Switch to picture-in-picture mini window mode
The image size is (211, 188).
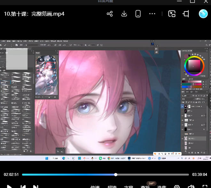[172, 14]
